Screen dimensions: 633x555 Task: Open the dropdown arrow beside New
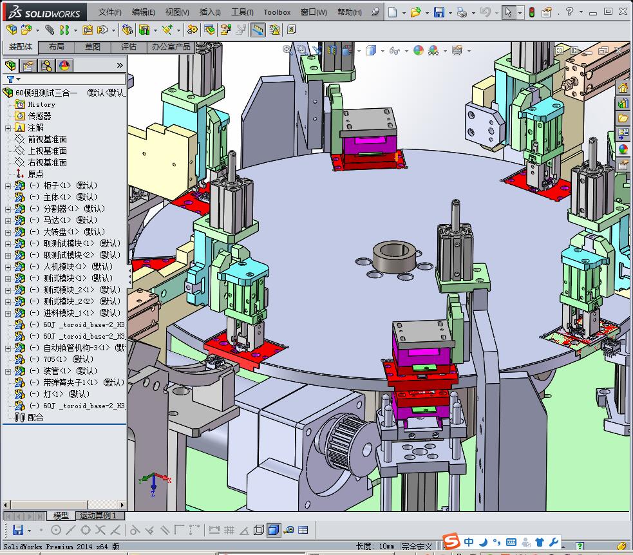point(404,13)
